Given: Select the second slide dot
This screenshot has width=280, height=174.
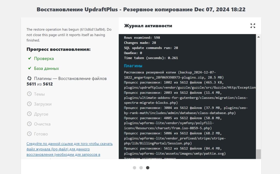Looking at the screenshot, I should [x=141, y=168].
